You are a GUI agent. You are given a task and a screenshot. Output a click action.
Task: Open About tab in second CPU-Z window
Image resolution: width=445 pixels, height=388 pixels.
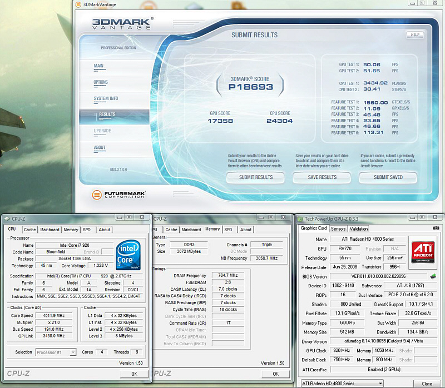pyautogui.click(x=246, y=230)
